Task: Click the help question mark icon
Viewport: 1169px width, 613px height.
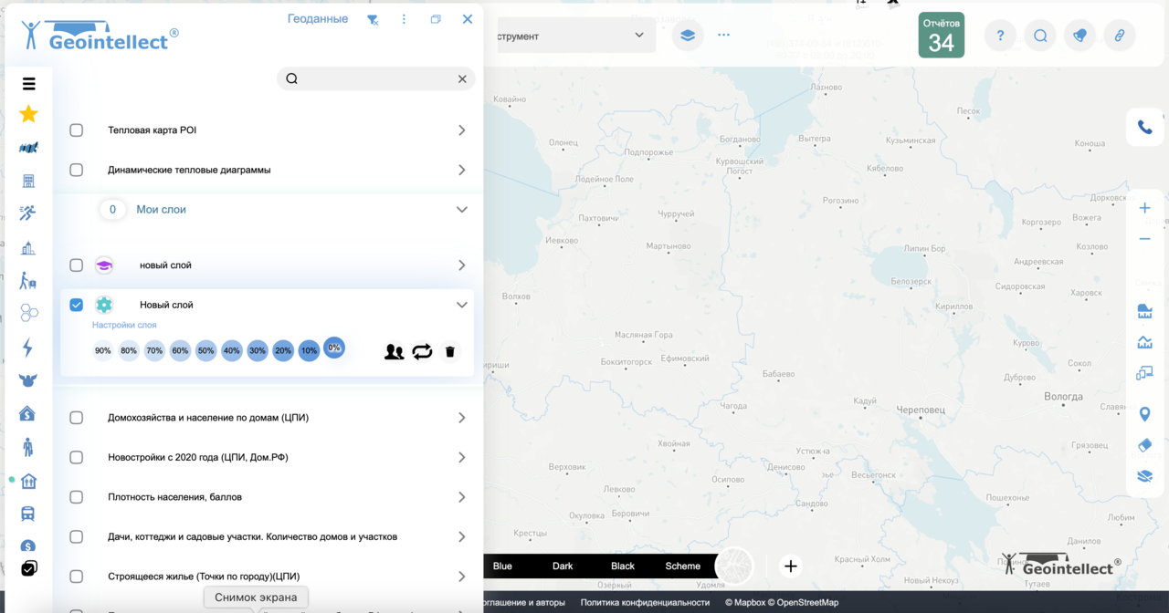Action: (x=999, y=36)
